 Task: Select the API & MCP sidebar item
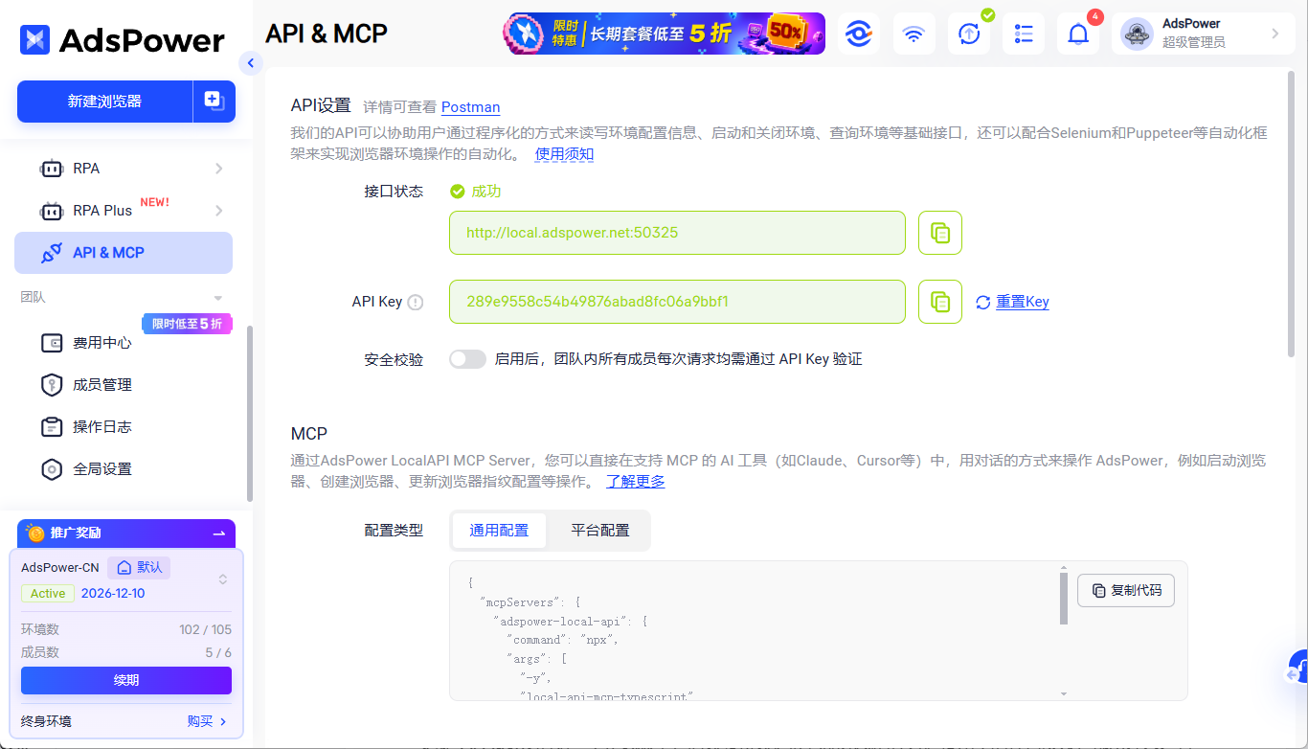[124, 253]
